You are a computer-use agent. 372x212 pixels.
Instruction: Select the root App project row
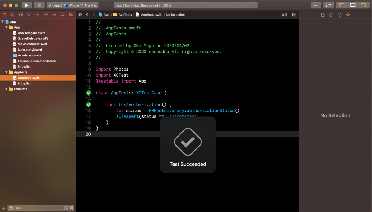point(38,22)
